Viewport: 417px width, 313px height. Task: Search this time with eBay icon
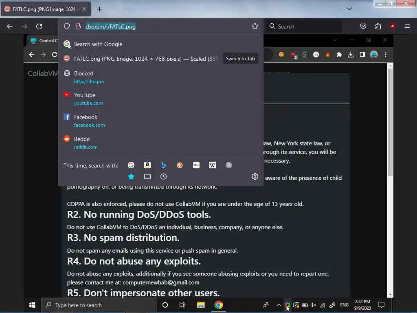click(x=196, y=165)
